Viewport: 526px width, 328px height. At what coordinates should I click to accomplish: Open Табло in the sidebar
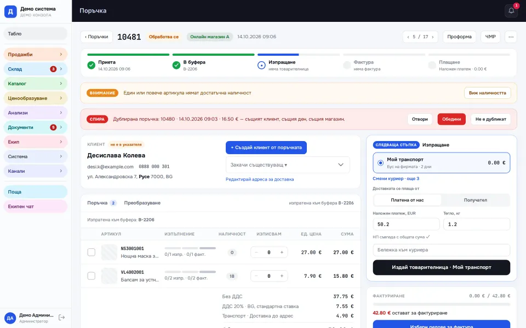(x=35, y=34)
